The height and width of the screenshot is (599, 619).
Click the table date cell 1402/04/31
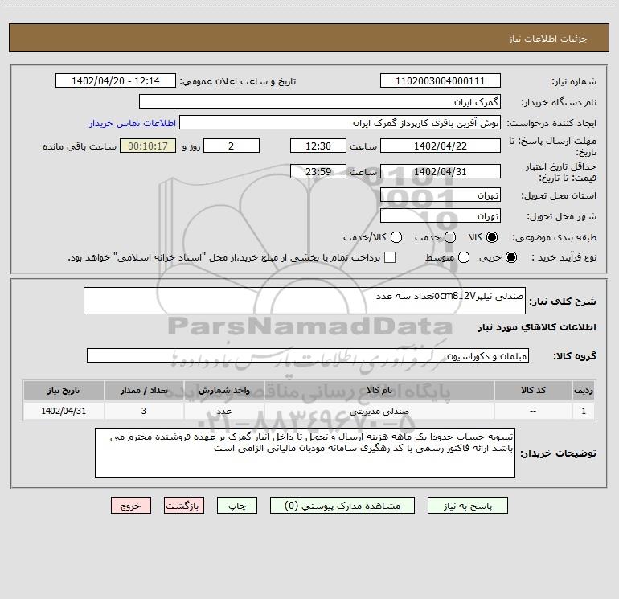[x=64, y=411]
